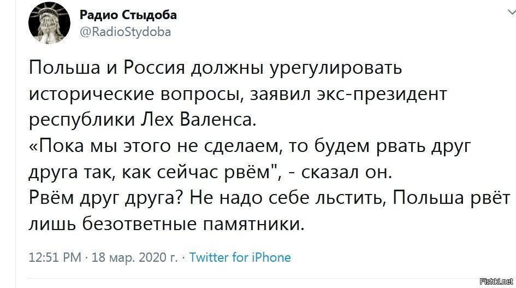Click the 12:51 PM tweet timestamp
Viewport: 516px width, 288px height.
pos(55,257)
